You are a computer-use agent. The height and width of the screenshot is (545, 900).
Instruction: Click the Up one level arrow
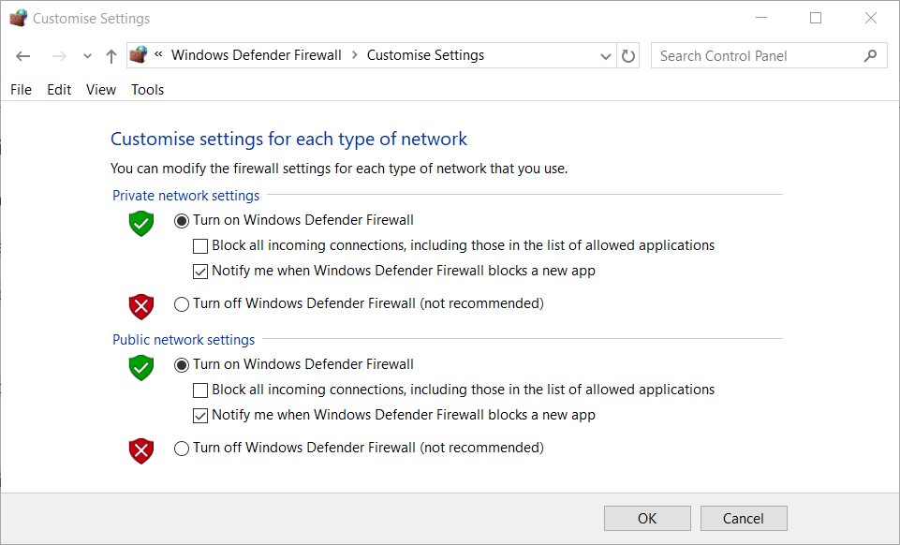click(x=111, y=56)
